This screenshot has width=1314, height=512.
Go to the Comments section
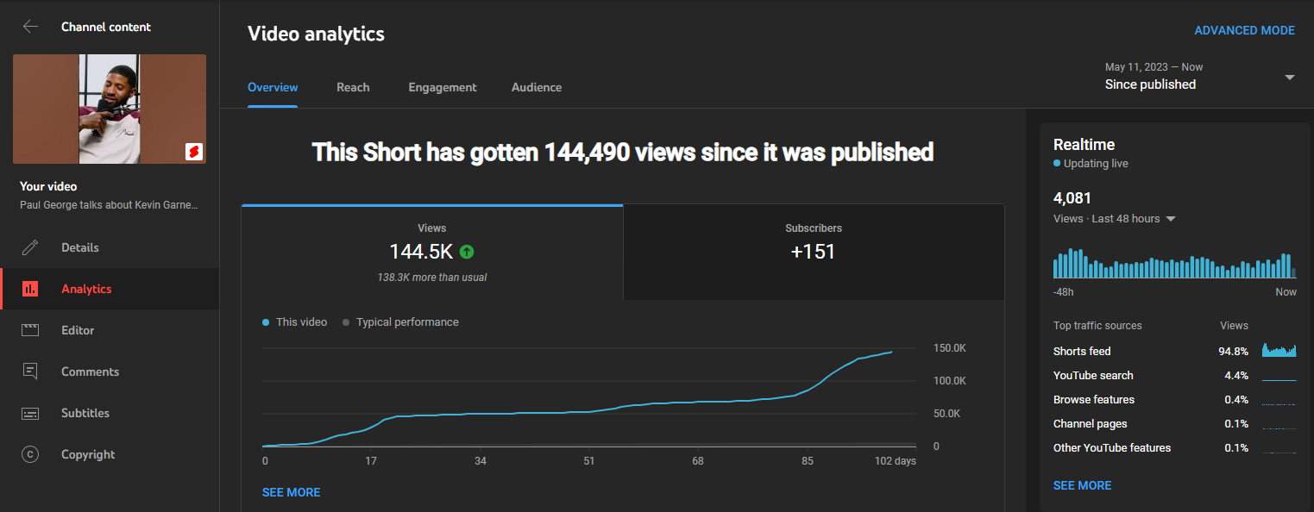(110, 372)
